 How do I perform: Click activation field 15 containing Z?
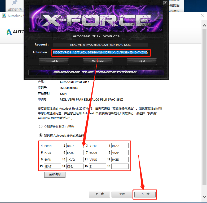click(x=98, y=166)
